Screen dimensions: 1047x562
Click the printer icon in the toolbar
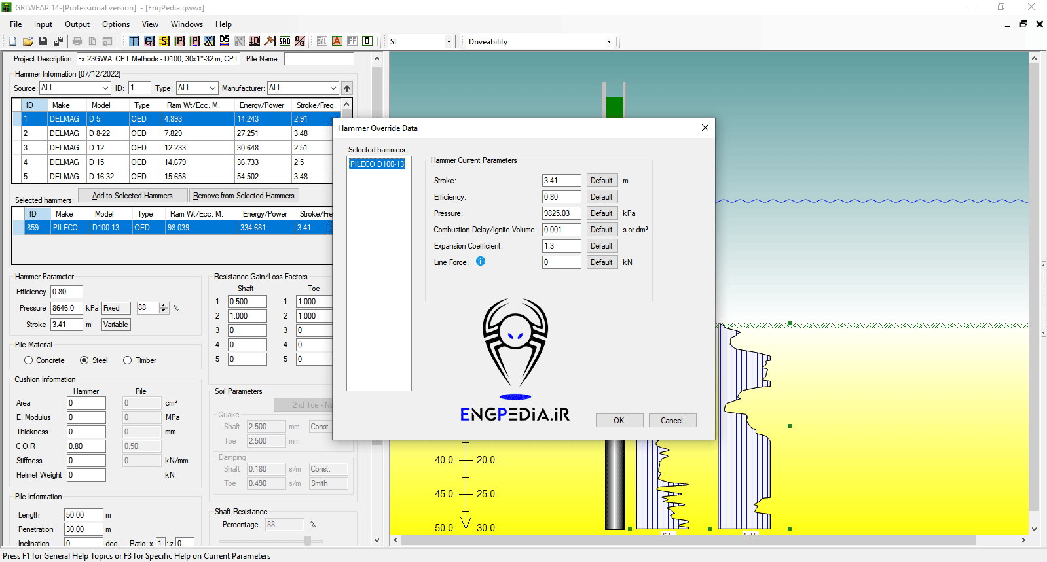pos(77,41)
